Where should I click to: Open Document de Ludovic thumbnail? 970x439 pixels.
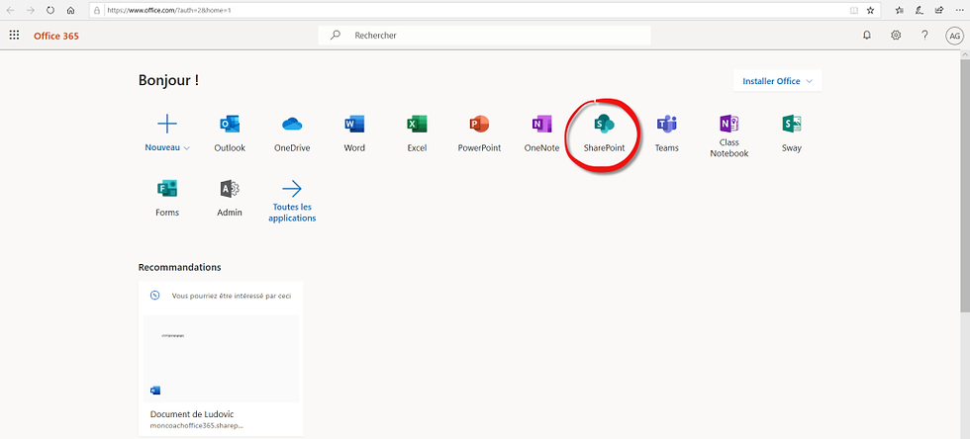click(221, 359)
